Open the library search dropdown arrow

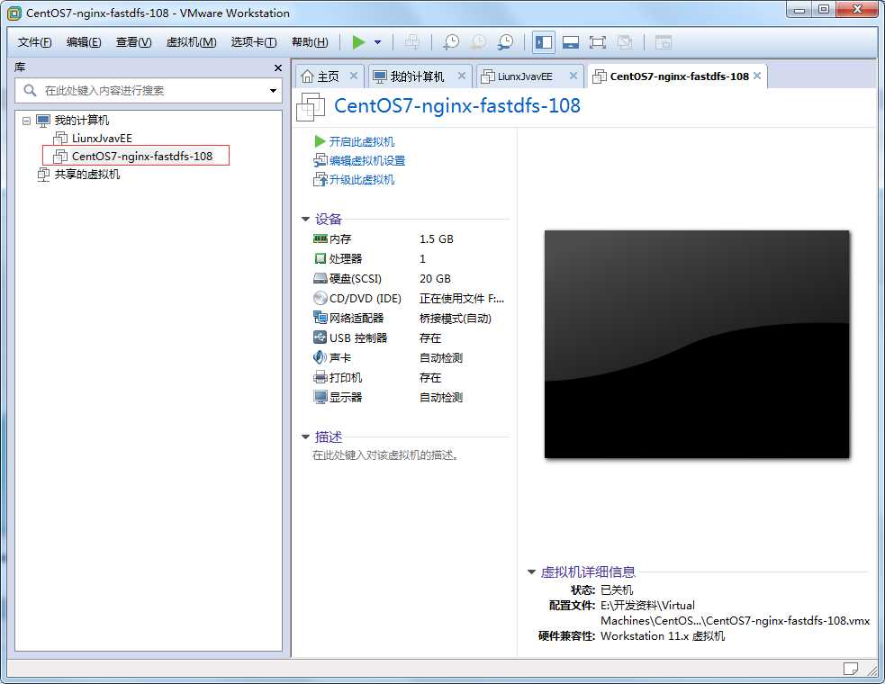point(273,90)
